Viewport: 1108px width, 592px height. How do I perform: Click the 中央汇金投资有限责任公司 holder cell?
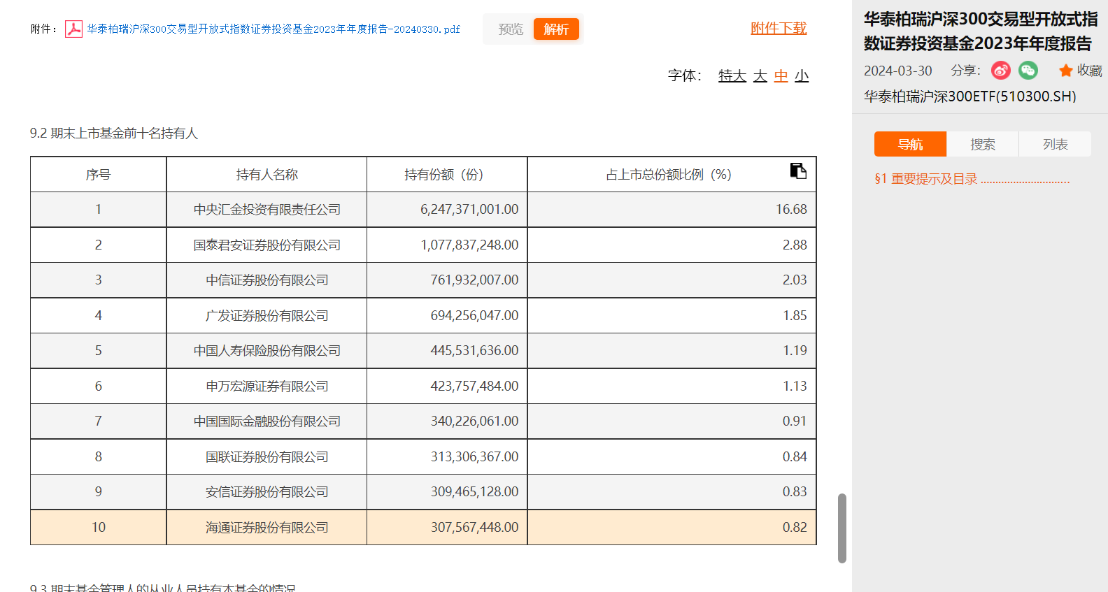[267, 210]
